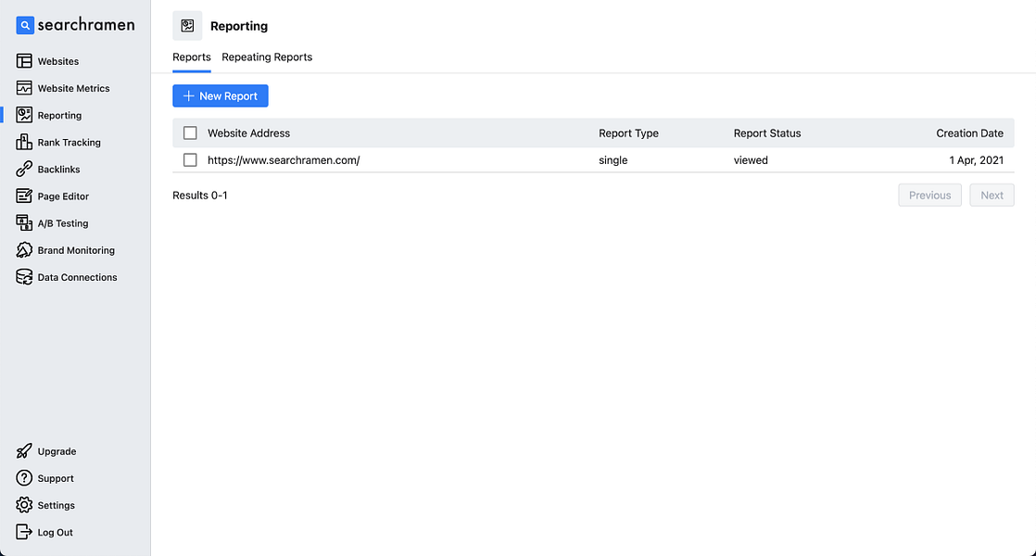Screen dimensions: 1036x556
Task: Open the Websites sidebar icon
Action: pos(24,61)
